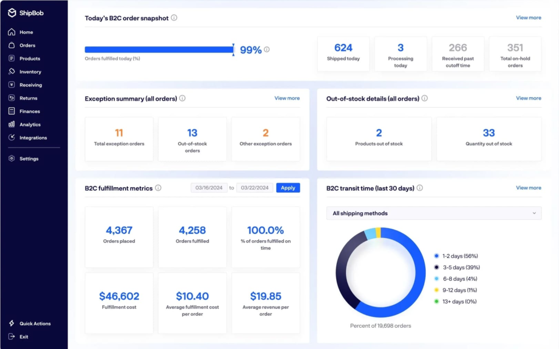Screen dimensions: 559x349
Task: Click the Total exception orders card
Action: (x=119, y=139)
